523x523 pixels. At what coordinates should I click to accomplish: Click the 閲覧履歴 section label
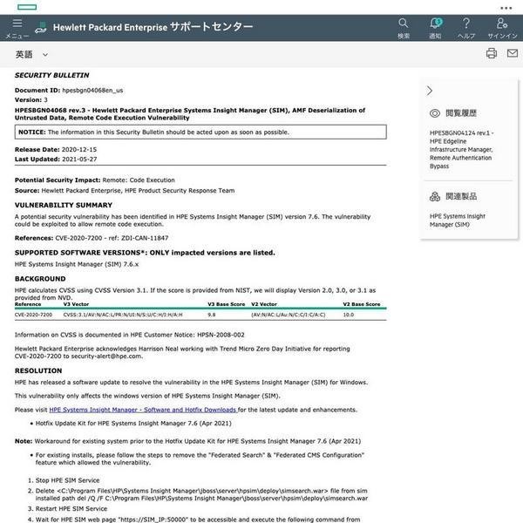tap(461, 113)
